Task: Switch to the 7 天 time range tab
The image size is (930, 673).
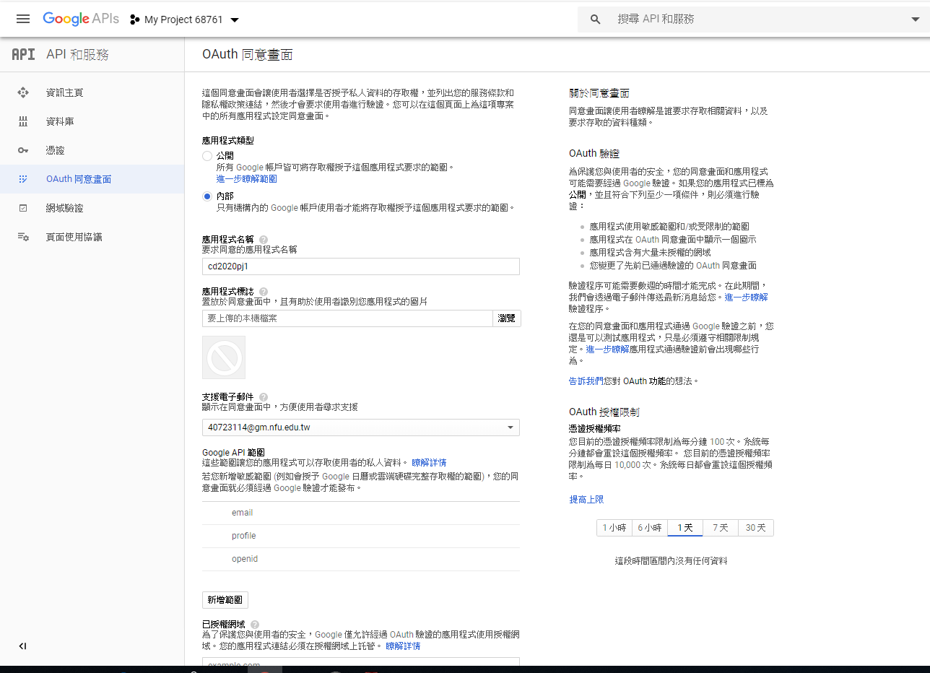Action: pos(720,528)
